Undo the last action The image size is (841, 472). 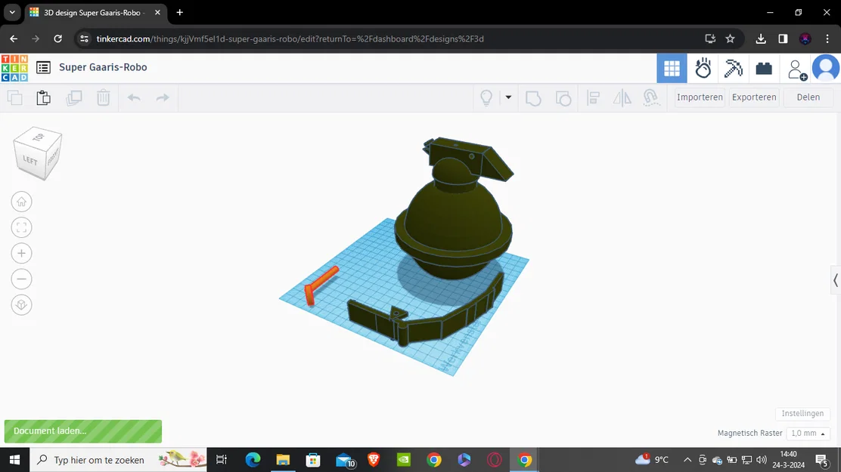coord(134,97)
